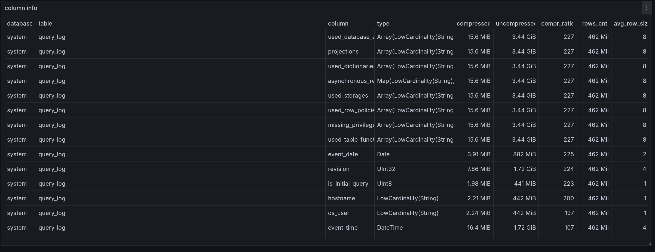Screen dimensions: 655x252
Task: Select the os_user column cell
Action: tap(338, 213)
